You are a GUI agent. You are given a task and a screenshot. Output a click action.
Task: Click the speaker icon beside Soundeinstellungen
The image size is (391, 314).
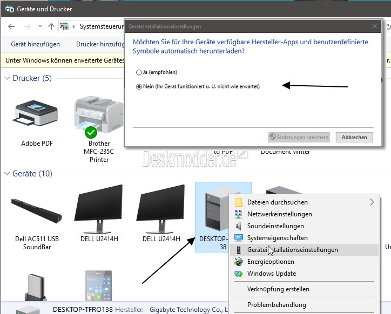[x=239, y=226]
